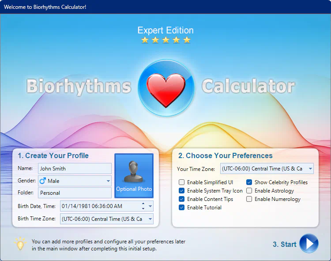This screenshot has width=331, height=261.
Task: Uncheck the Enable Tutorial checkbox
Action: pyautogui.click(x=182, y=208)
